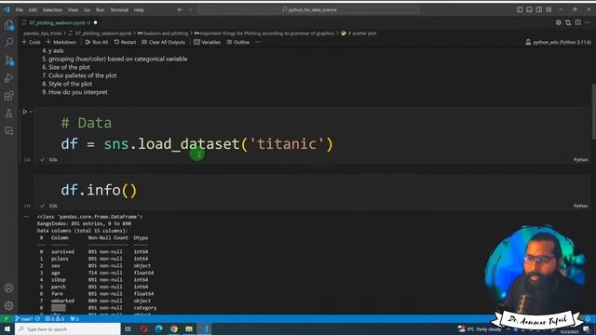596x335 pixels.
Task: Open the remote window status icon
Action: click(x=6, y=318)
